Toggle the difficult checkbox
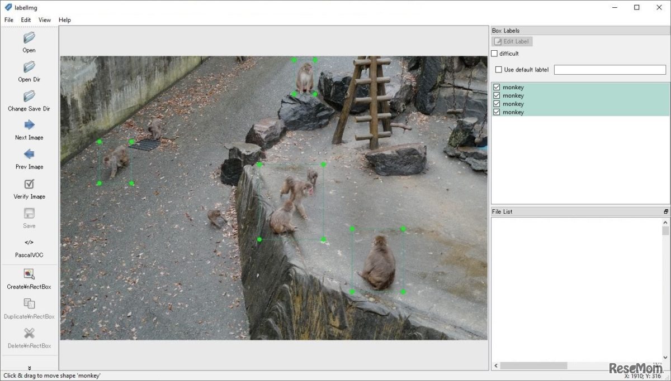The image size is (671, 381). click(x=495, y=53)
